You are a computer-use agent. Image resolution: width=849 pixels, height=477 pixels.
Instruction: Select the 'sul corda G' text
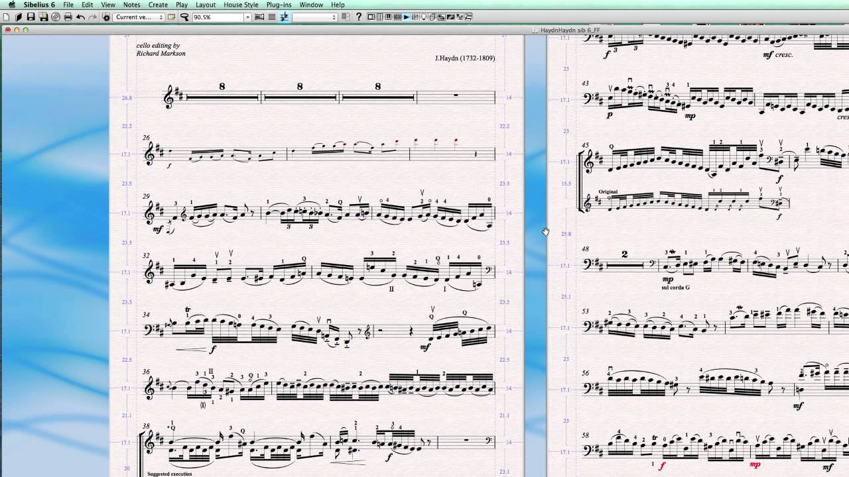tap(676, 288)
